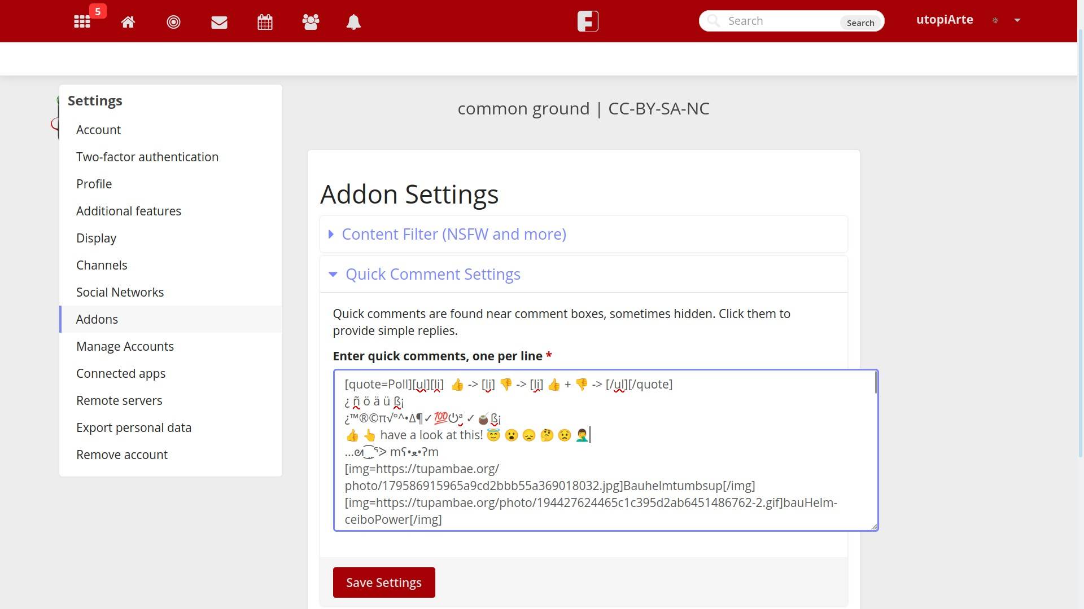The width and height of the screenshot is (1084, 609).
Task: Go to Social Networks settings
Action: [x=120, y=292]
